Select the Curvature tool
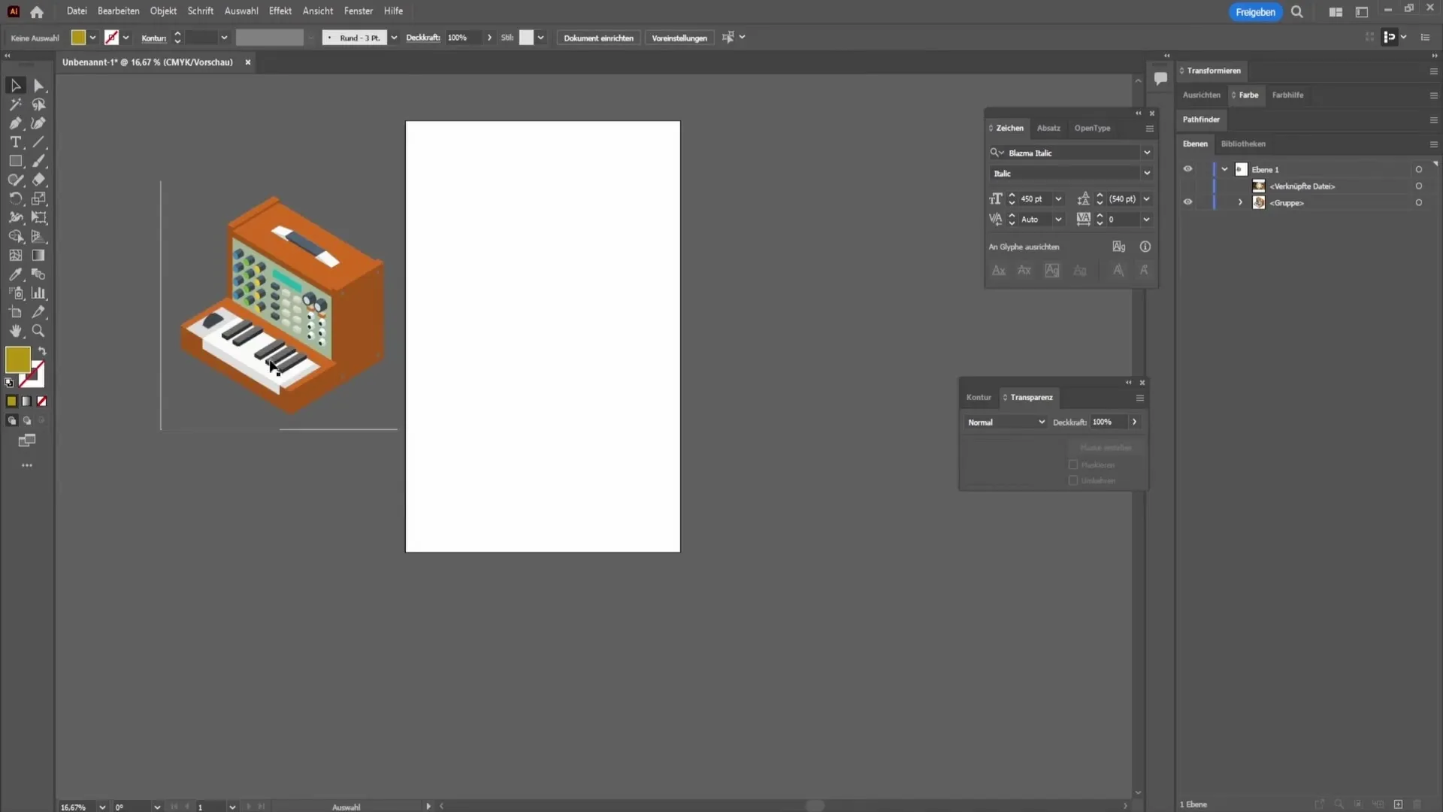Image resolution: width=1443 pixels, height=812 pixels. tap(39, 123)
